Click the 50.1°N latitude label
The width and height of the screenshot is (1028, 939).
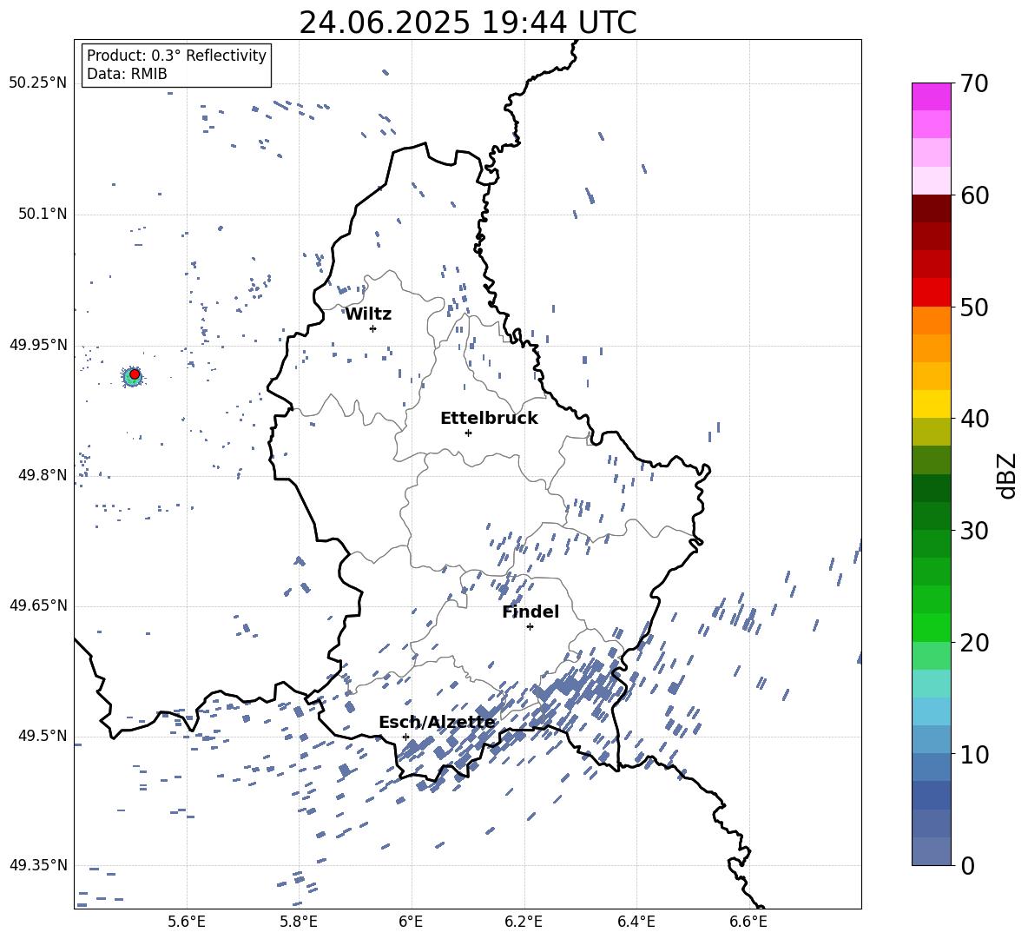[43, 214]
